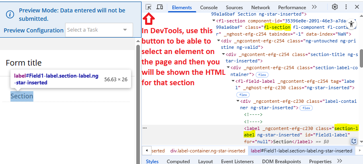Click the ellipsis beside the selected label node
Screen dimensions: 363x164
coord(145,128)
